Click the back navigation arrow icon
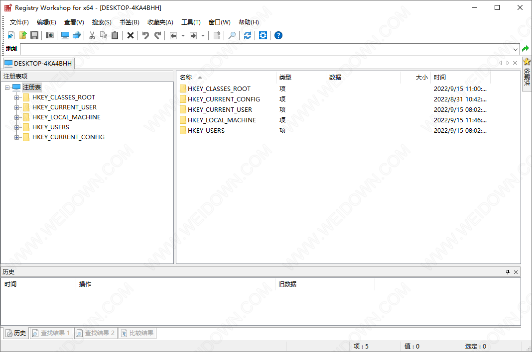532x352 pixels. coord(173,36)
